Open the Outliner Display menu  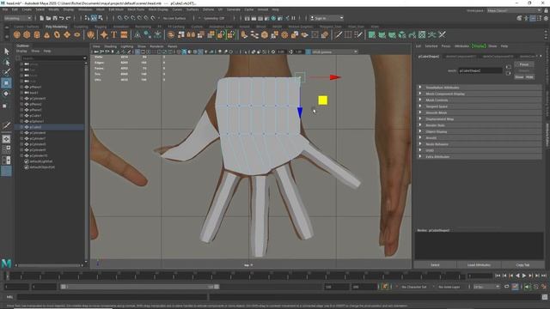point(21,51)
